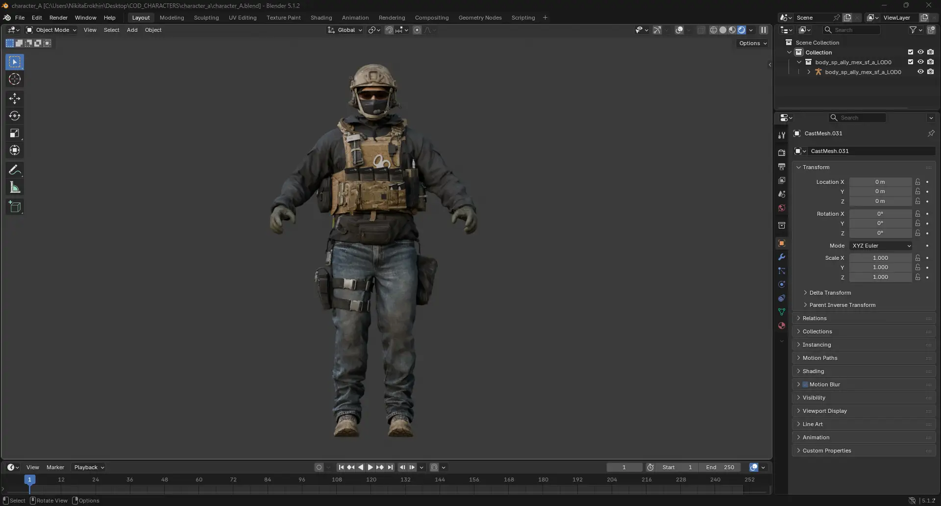Switch to the Modeling workspace tab
941x506 pixels.
coord(172,18)
